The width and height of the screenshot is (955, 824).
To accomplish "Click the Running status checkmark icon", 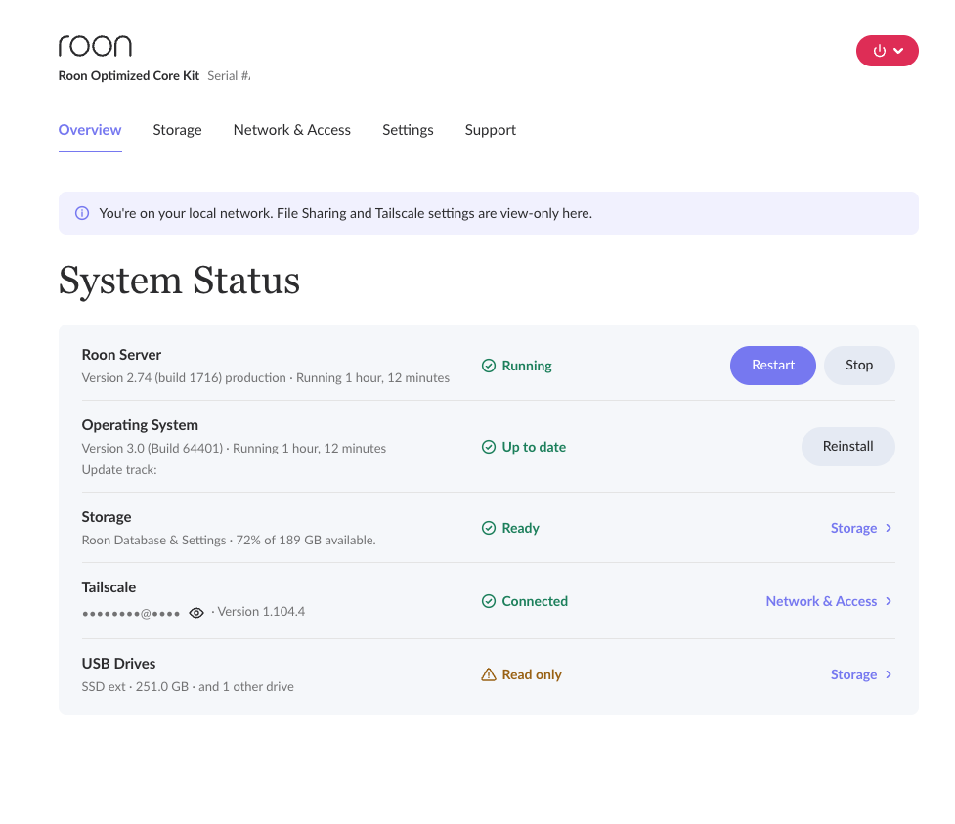I will (489, 366).
